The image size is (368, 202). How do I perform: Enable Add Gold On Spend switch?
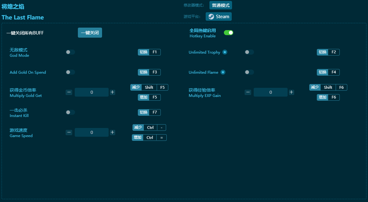pos(70,72)
